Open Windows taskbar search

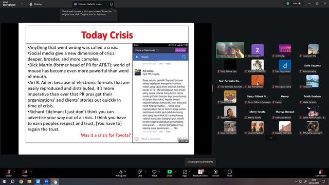pos(12,181)
